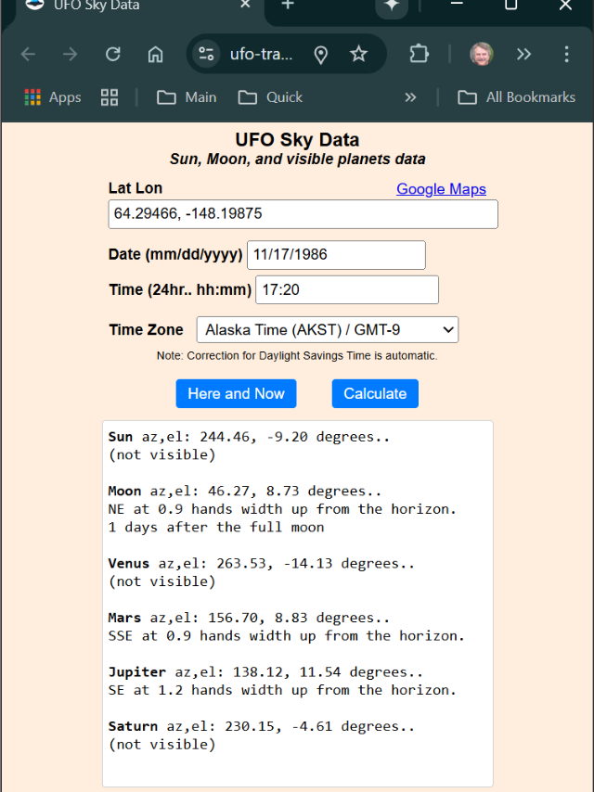Open the Chrome three-dot menu
Viewport: 594px width, 792px height.
click(566, 54)
